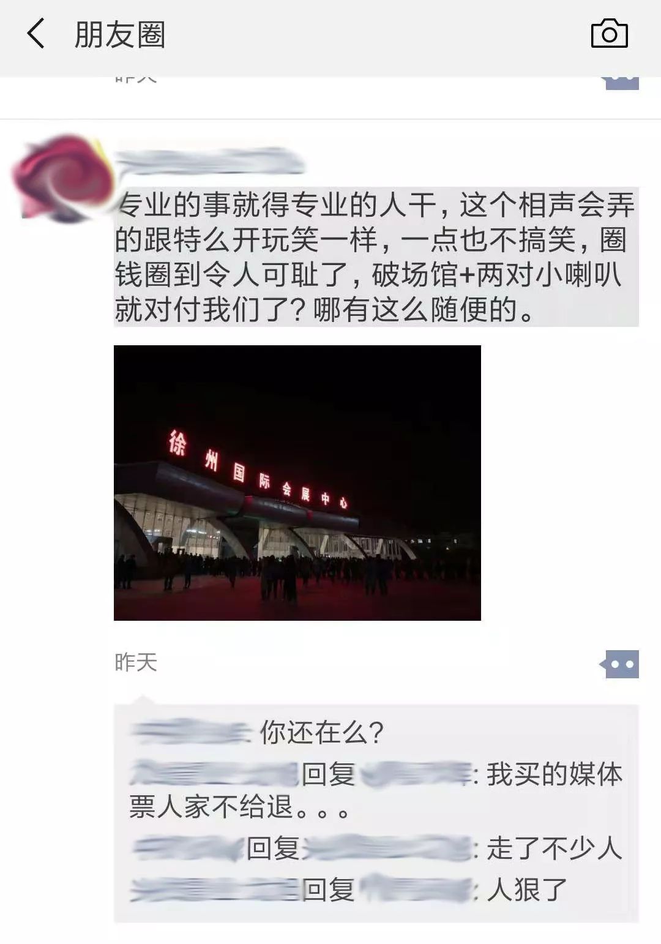The image size is (661, 944).
Task: Open the blurred commenter name before 你还在么
Action: click(x=192, y=732)
